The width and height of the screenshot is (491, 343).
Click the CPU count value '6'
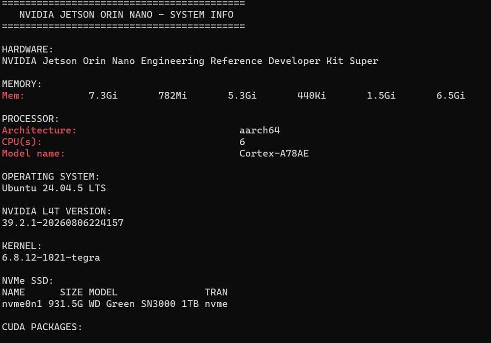pyautogui.click(x=242, y=142)
